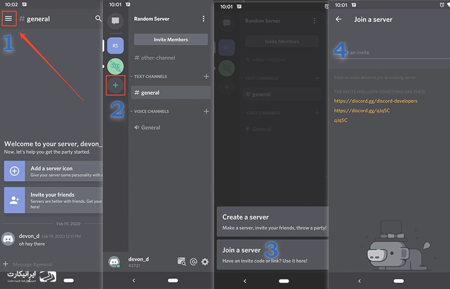450x289 pixels.
Task: Tap the discord.gg/discord-developers example link
Action: (x=375, y=101)
